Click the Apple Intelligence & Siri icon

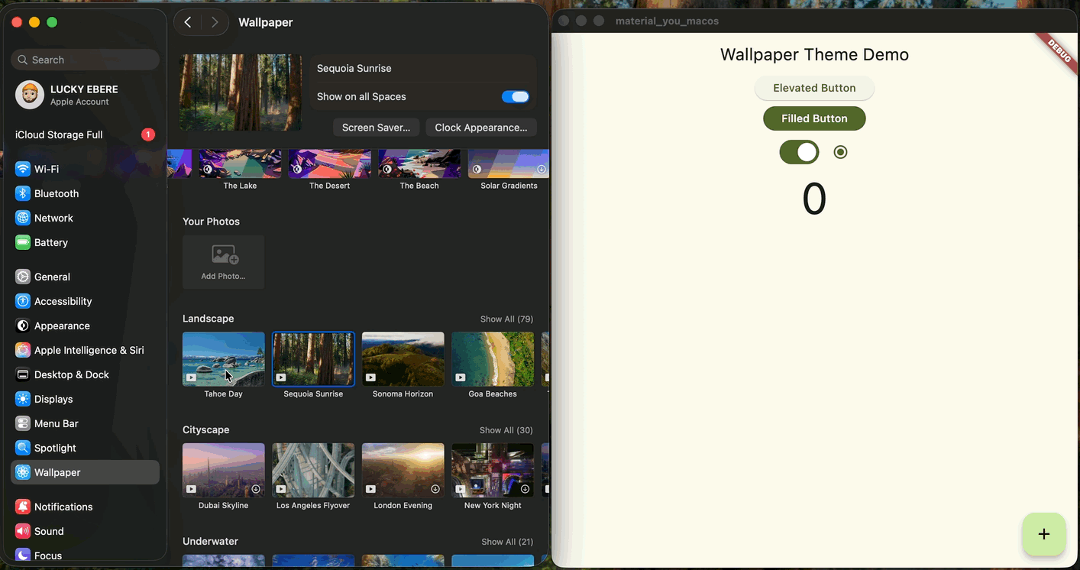coord(23,350)
